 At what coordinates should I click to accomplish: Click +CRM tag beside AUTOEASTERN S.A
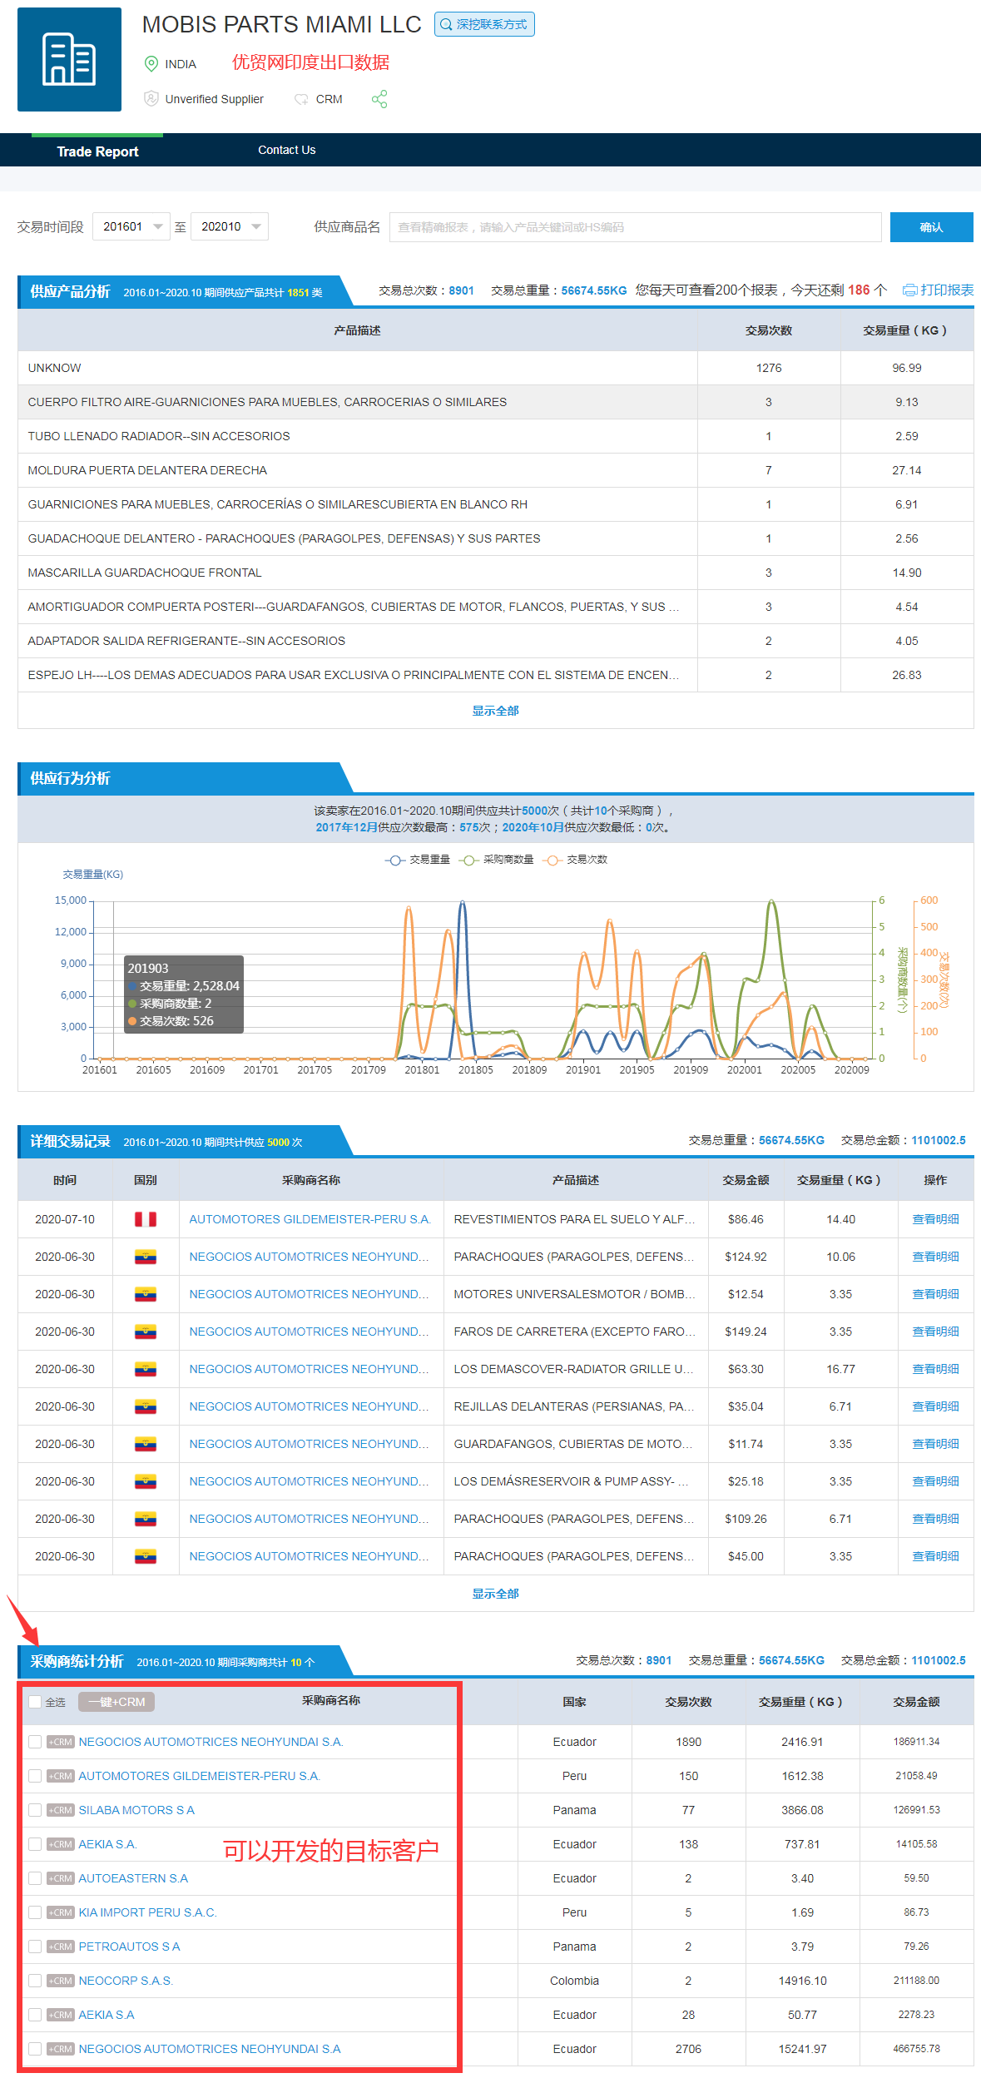coord(61,1878)
